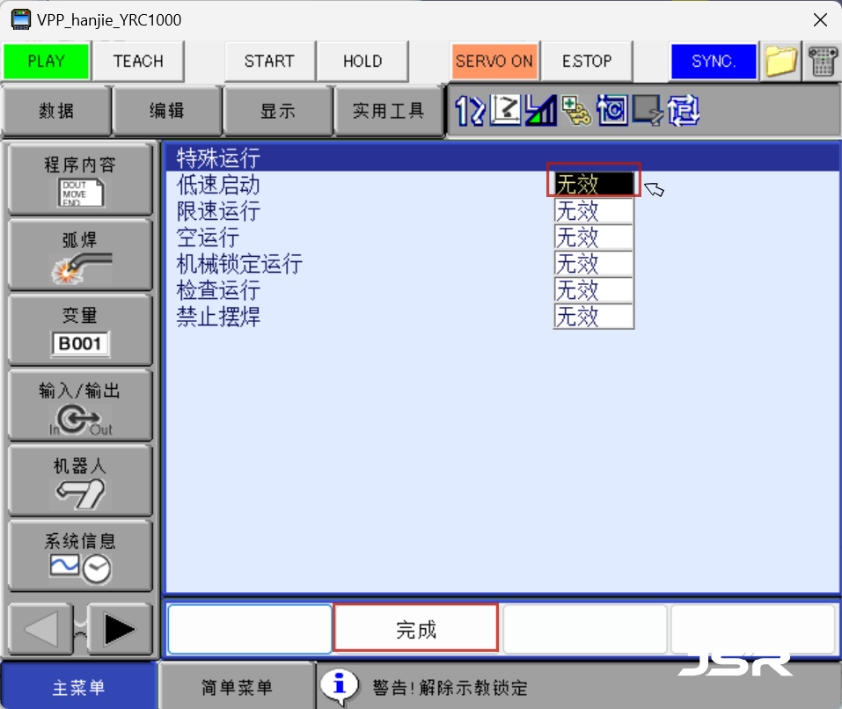This screenshot has width=842, height=709.
Task: Open the 数据 menu
Action: pyautogui.click(x=56, y=111)
